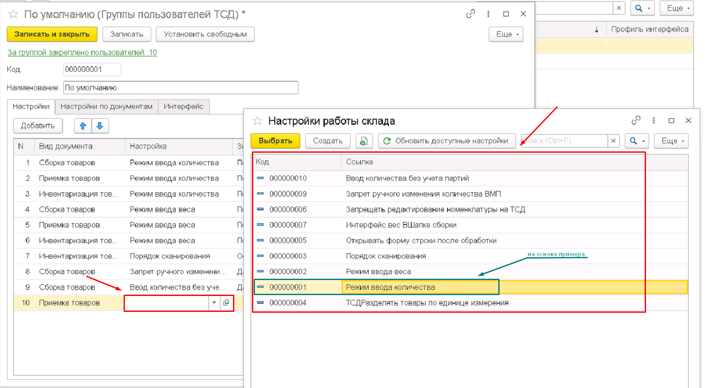Click the move row down arrow icon
This screenshot has width=705, height=388.
click(x=100, y=126)
